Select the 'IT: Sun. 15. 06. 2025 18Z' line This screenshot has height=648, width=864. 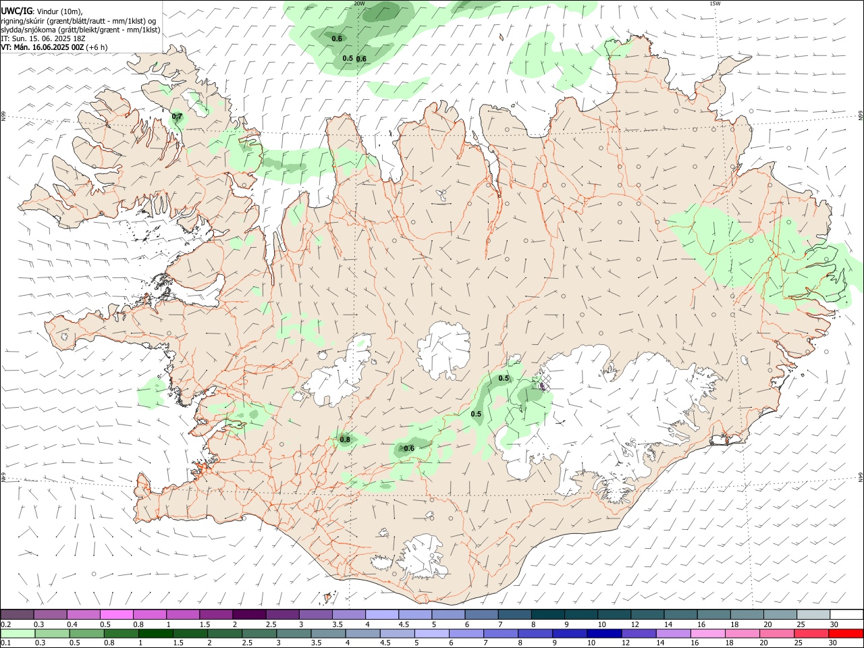(x=43, y=38)
